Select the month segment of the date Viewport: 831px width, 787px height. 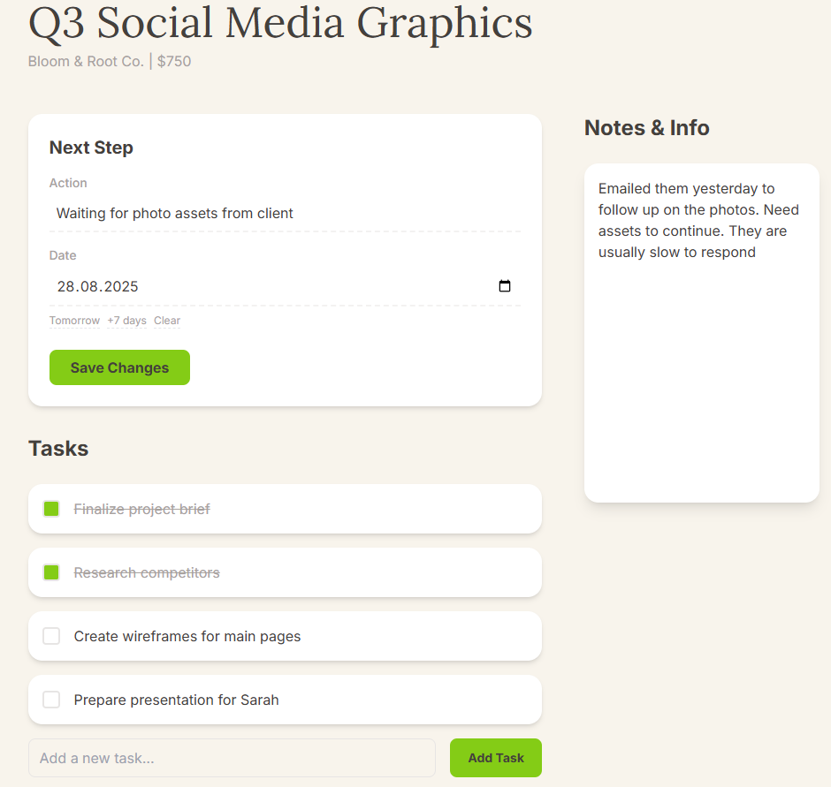tap(88, 286)
